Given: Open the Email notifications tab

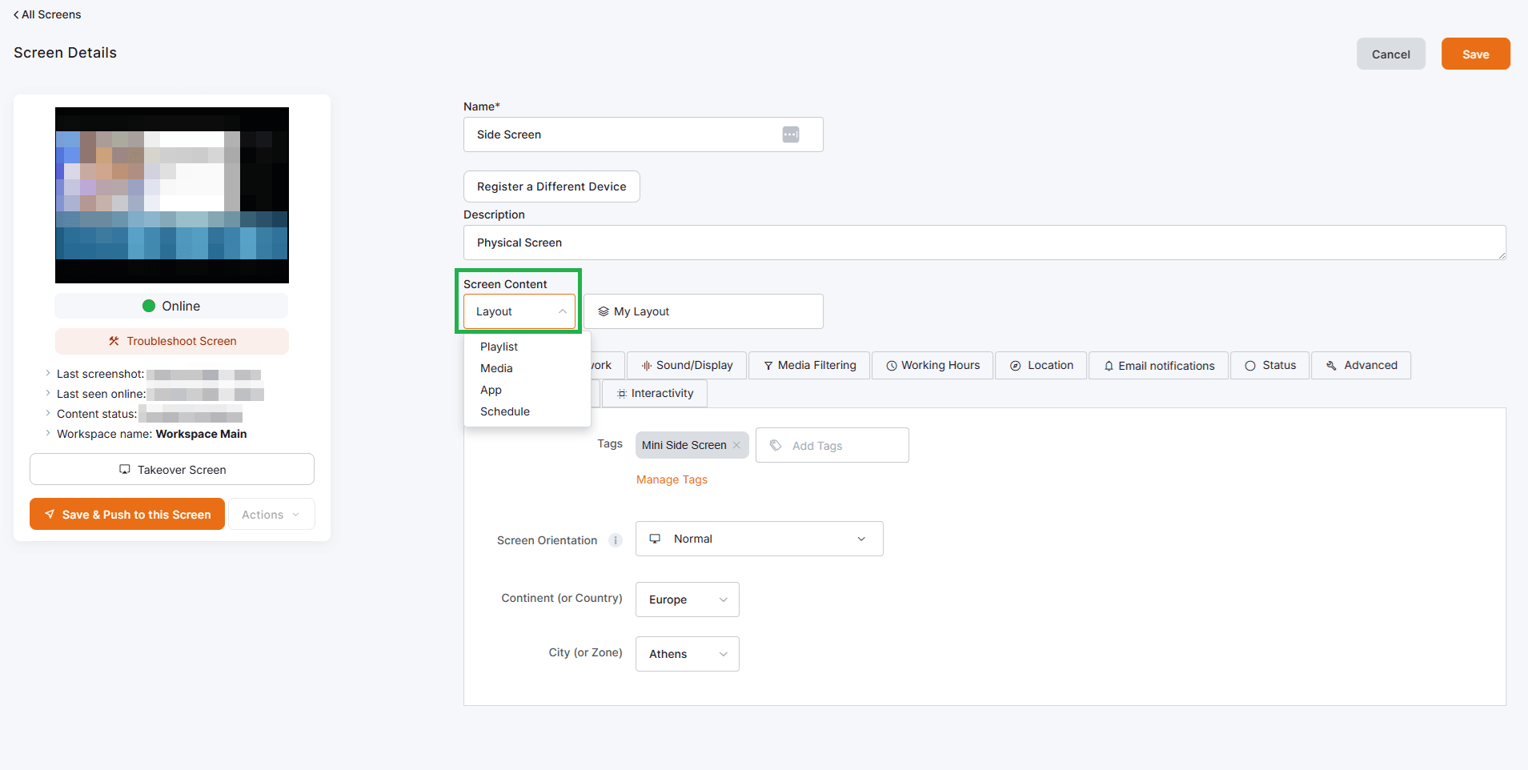Looking at the screenshot, I should point(1158,366).
